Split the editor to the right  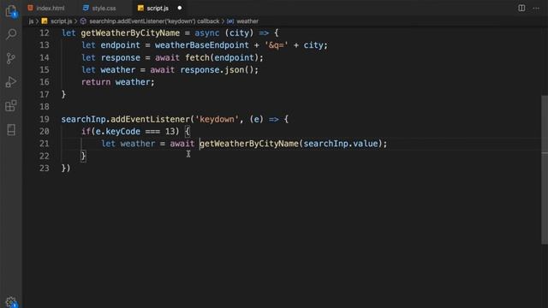521,8
